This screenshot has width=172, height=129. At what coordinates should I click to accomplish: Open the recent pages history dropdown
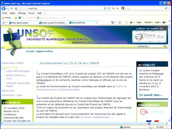coord(12,8)
